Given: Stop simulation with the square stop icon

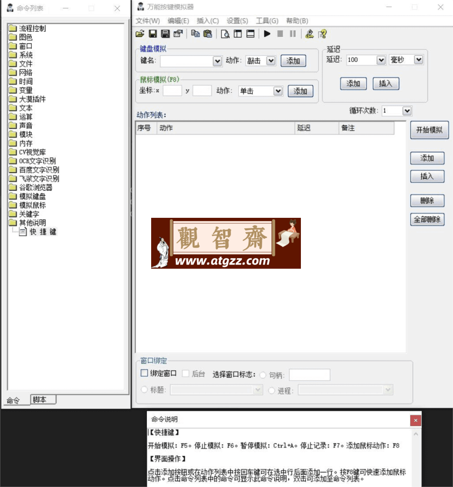Looking at the screenshot, I should pos(280,34).
